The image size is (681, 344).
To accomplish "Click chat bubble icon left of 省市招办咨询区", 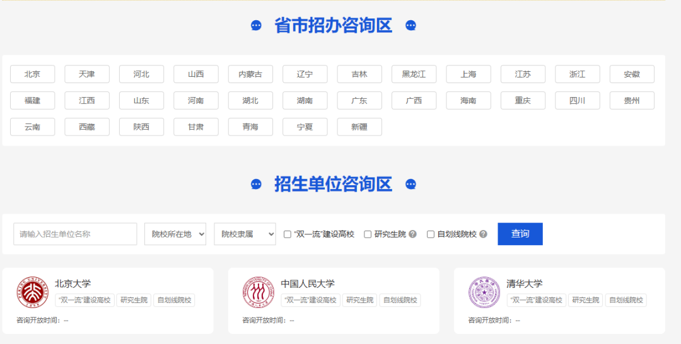I will tap(256, 26).
